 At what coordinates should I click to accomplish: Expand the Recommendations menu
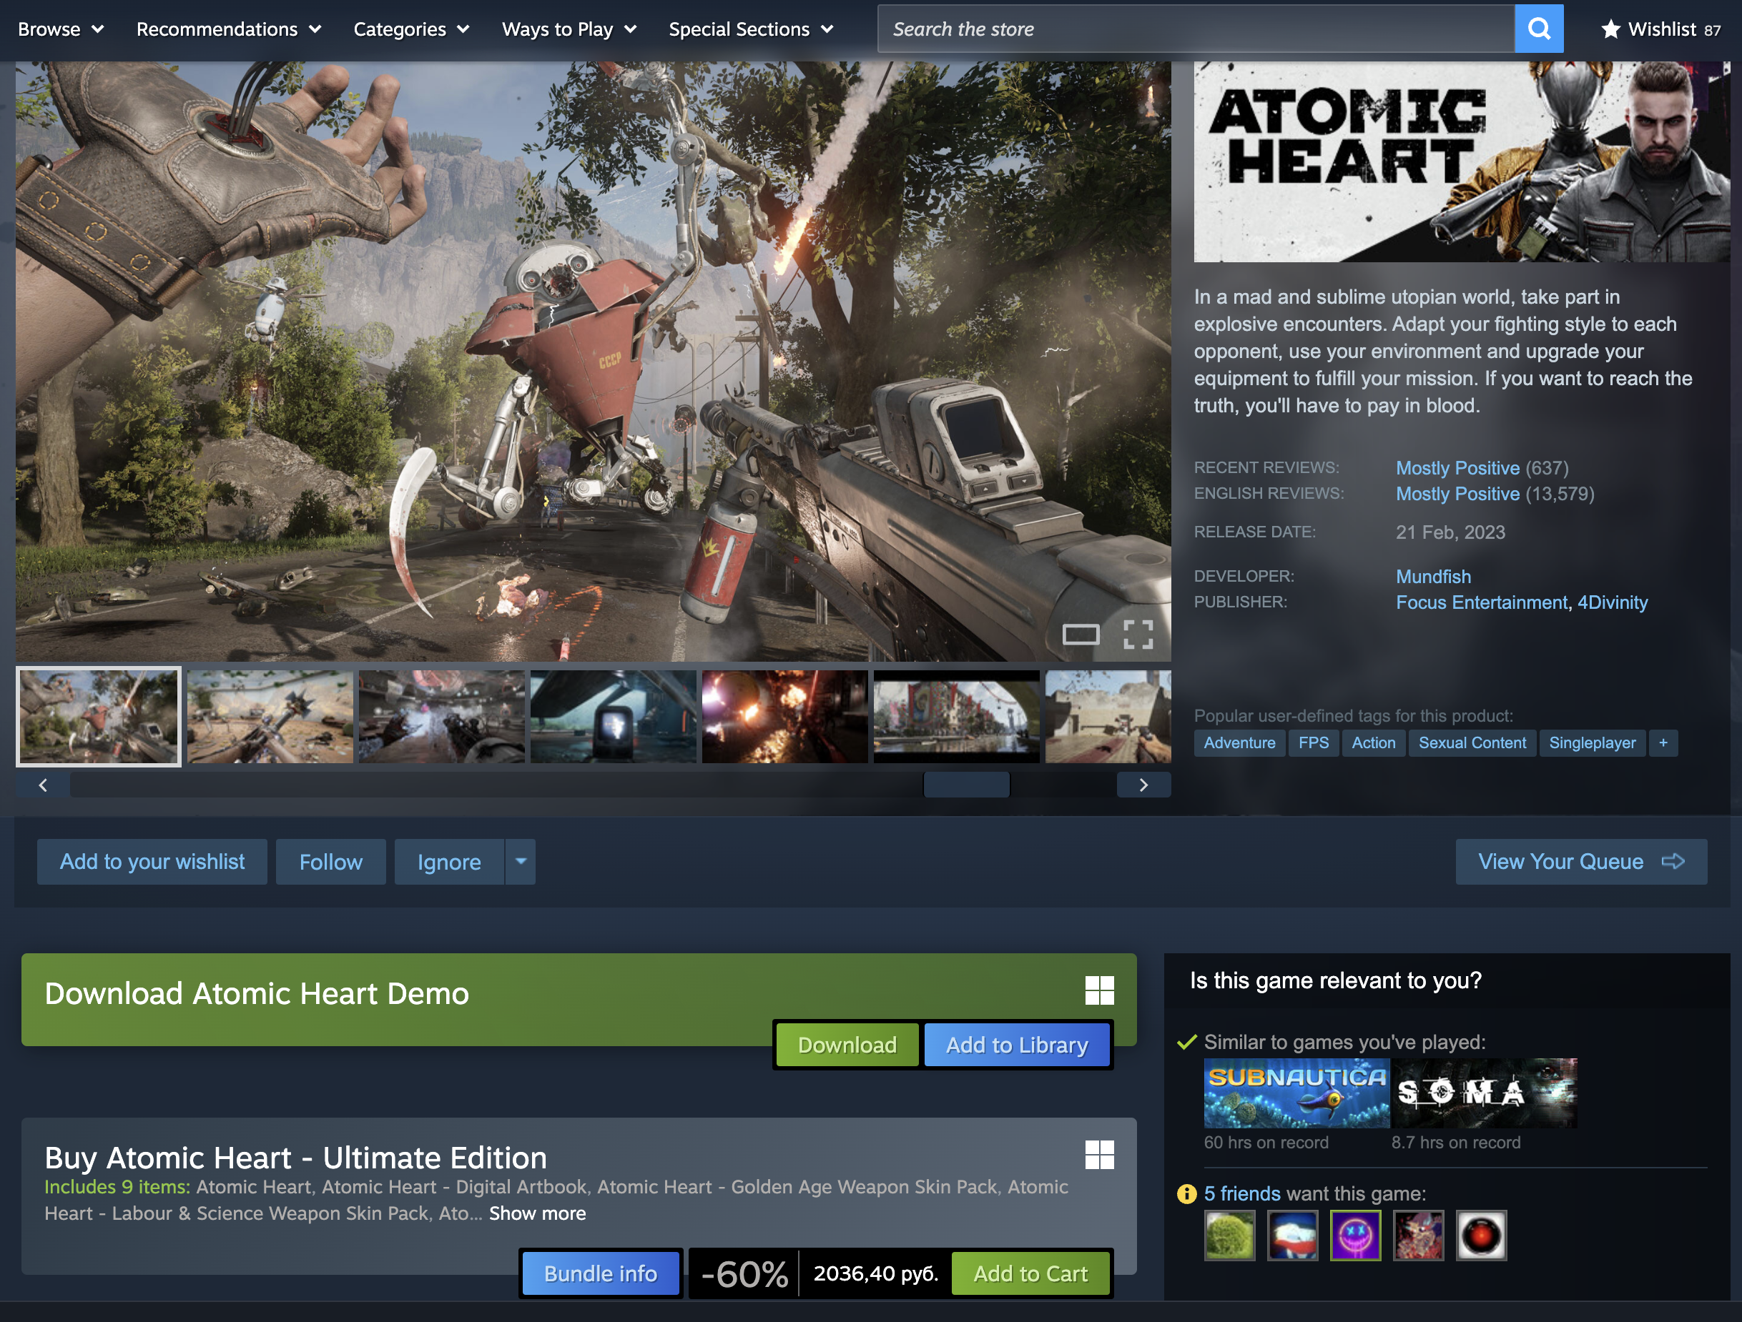[x=228, y=29]
